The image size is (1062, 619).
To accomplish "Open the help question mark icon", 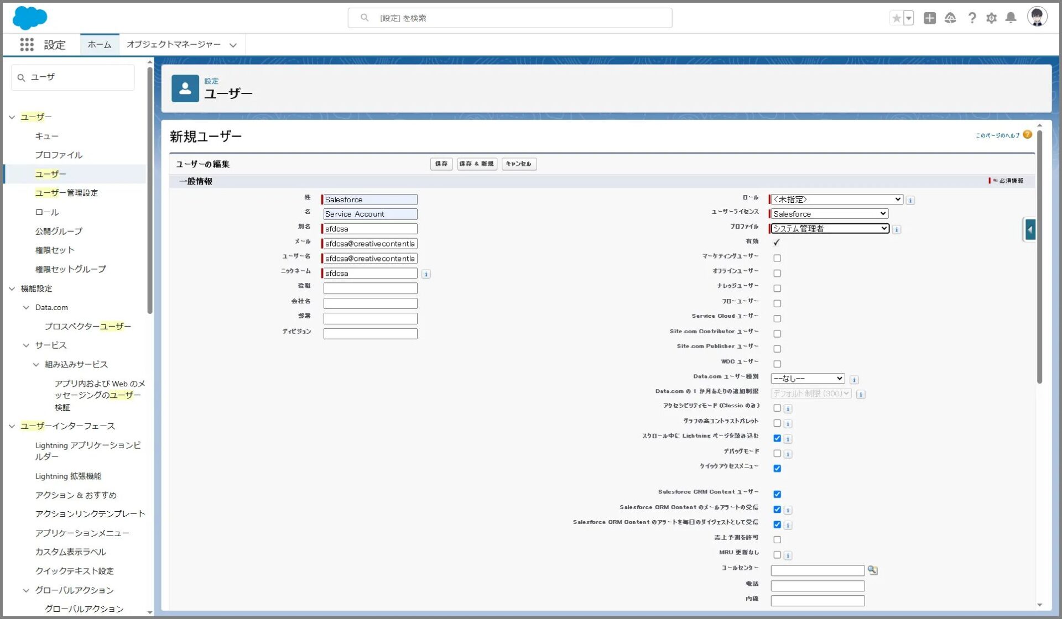I will [x=972, y=18].
